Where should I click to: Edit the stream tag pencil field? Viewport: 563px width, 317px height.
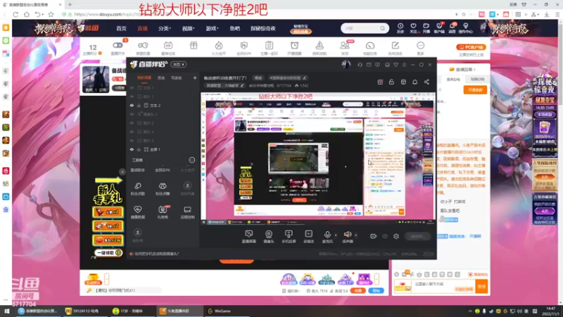287,77
